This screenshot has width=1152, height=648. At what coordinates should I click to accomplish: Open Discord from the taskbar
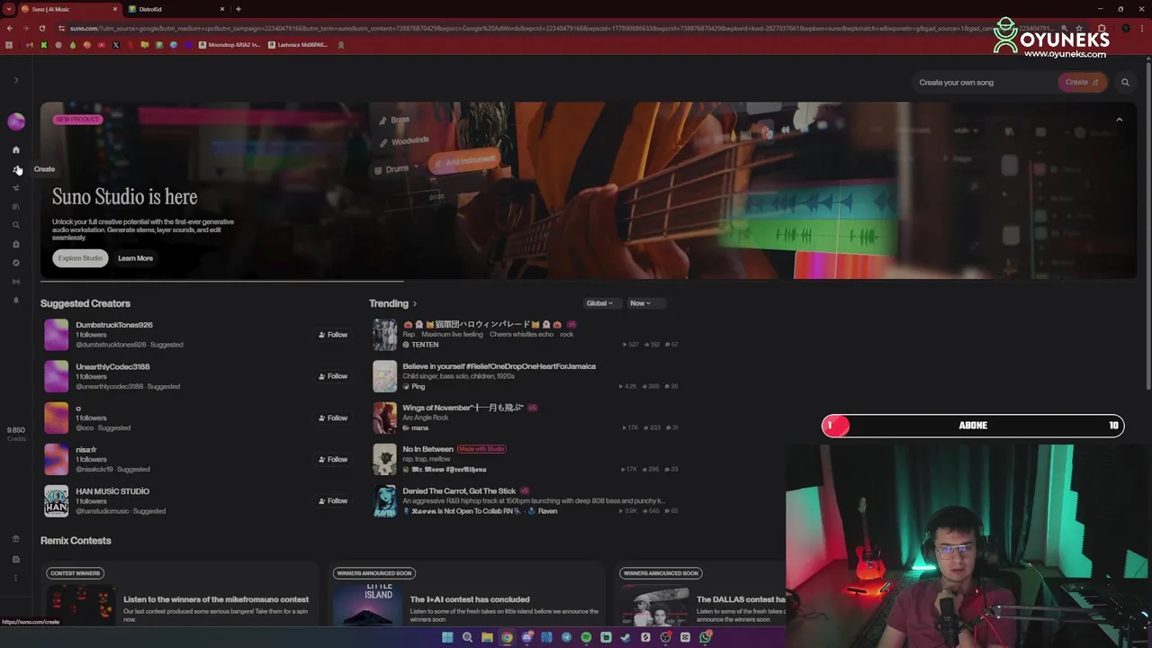[x=526, y=637]
